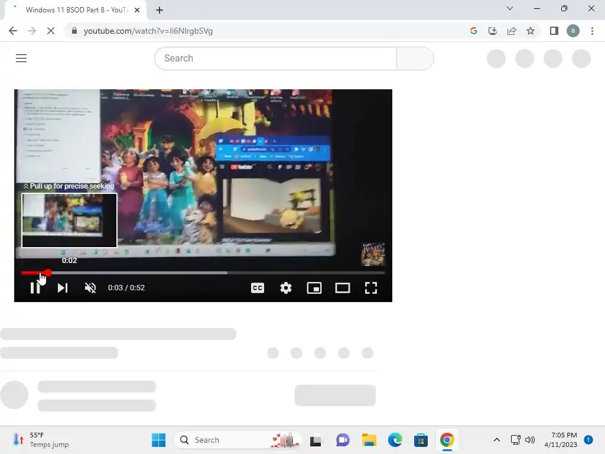605x454 pixels.
Task: Open the tab search dropdown chevron
Action: 510,8
